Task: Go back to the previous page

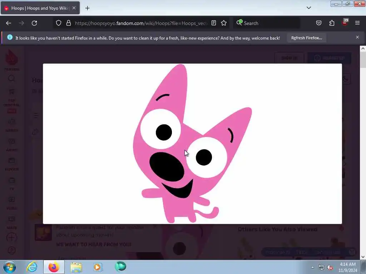Action: coord(9,23)
